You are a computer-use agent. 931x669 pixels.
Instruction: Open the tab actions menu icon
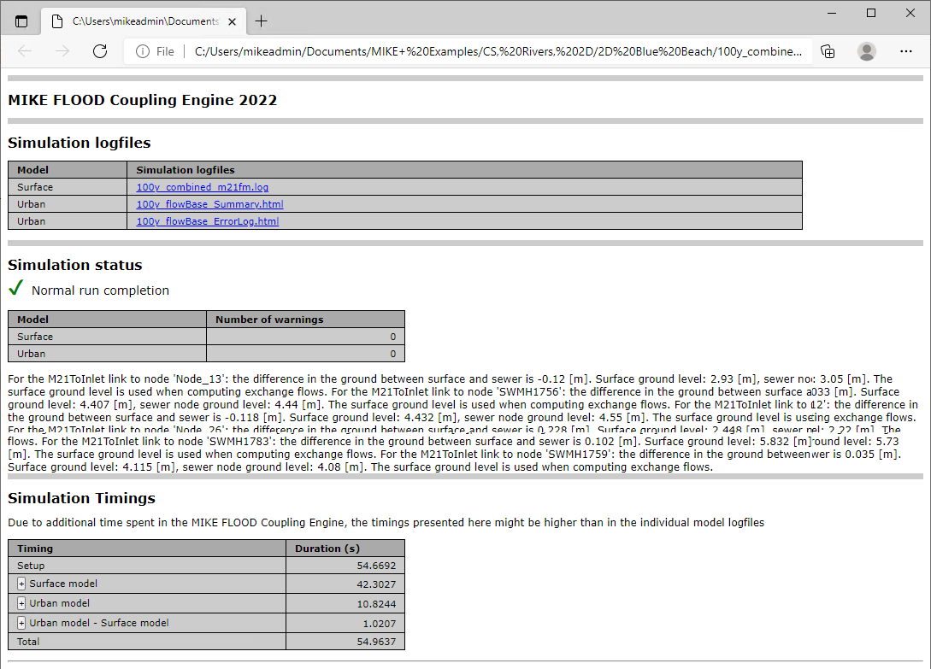tap(21, 22)
